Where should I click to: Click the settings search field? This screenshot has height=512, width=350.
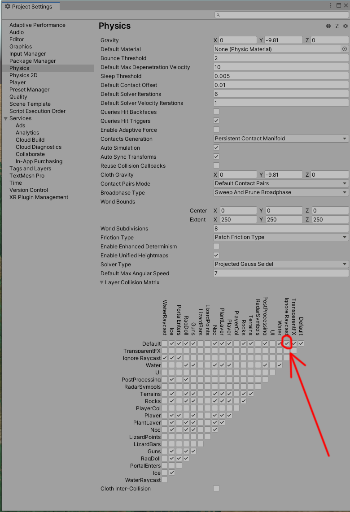coord(281,15)
